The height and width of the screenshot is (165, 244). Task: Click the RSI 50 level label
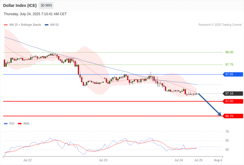click(227, 140)
